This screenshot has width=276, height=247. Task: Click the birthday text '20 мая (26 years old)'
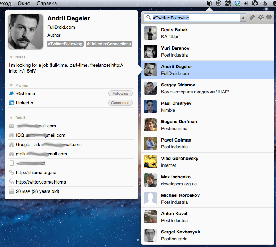tap(37, 191)
